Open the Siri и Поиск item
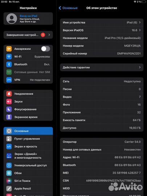Screen dimensions: 147x196 tap(28, 181)
